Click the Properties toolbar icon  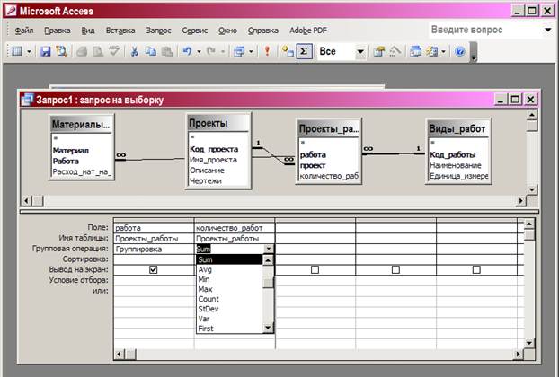click(x=378, y=52)
